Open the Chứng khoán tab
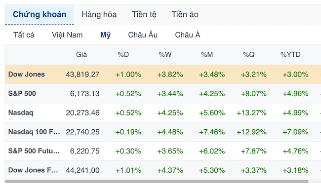The height and width of the screenshot is (187, 321). 40,14
